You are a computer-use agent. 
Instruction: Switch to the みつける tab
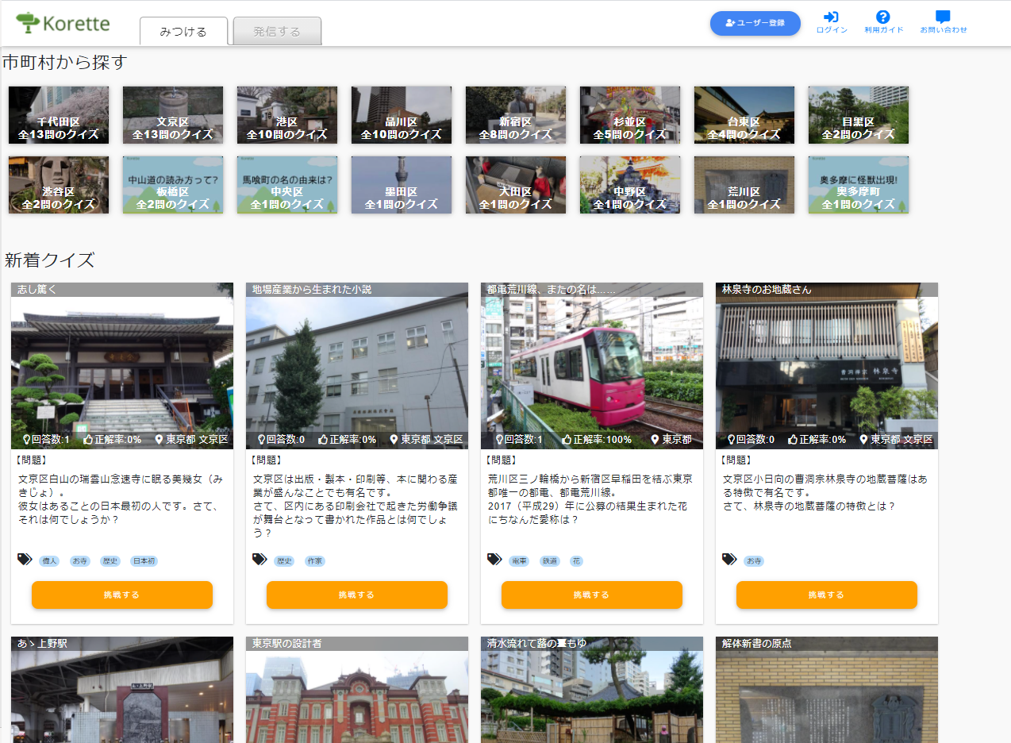point(183,32)
